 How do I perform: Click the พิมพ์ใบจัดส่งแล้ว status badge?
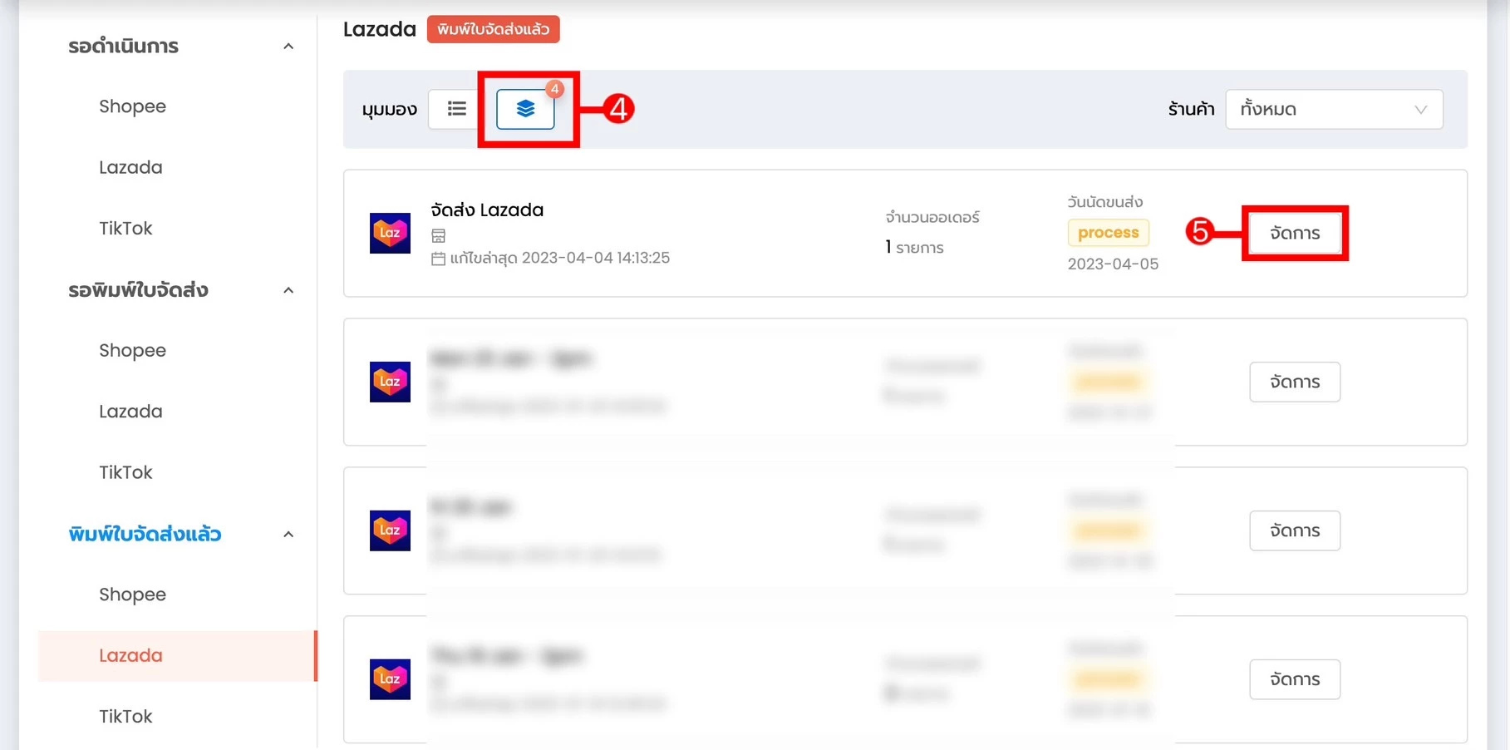pos(493,29)
